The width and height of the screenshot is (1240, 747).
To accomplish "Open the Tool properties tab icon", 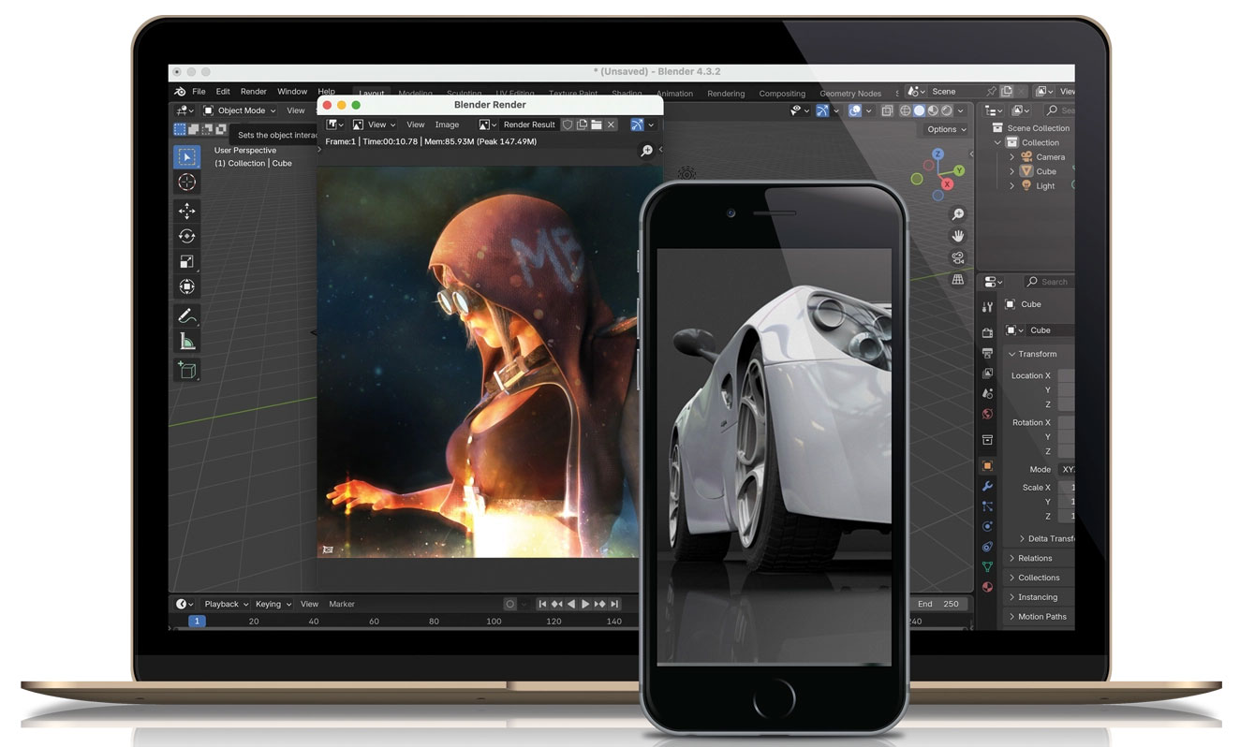I will point(987,307).
